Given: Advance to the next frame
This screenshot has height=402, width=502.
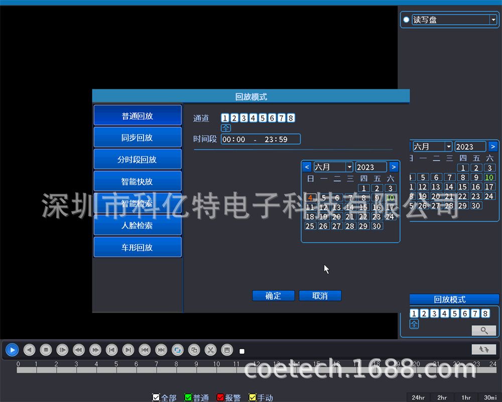Looking at the screenshot, I should 128,350.
